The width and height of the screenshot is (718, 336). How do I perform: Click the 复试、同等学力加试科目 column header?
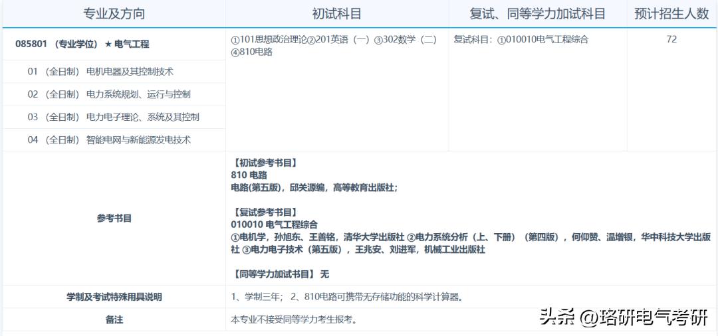(538, 14)
